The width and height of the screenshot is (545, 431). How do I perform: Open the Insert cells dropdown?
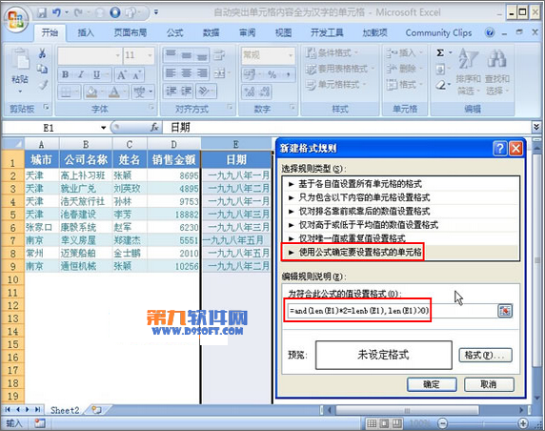(x=405, y=52)
